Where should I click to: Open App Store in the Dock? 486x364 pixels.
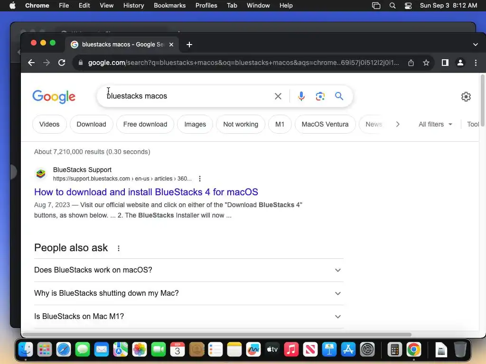(x=348, y=350)
